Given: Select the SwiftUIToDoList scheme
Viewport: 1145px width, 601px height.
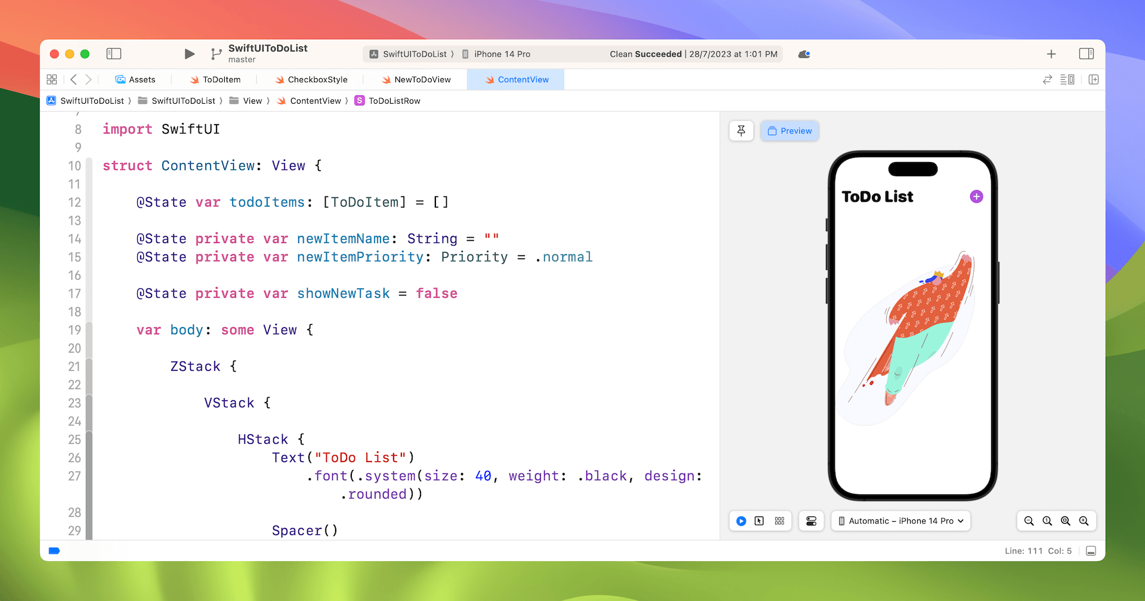Looking at the screenshot, I should pos(409,54).
